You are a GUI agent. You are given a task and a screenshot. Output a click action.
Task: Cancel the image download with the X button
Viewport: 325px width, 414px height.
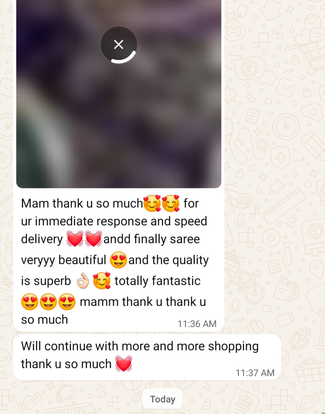coord(119,45)
